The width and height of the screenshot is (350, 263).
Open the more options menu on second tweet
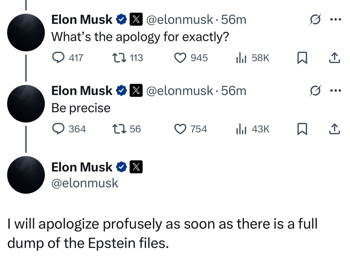[336, 90]
